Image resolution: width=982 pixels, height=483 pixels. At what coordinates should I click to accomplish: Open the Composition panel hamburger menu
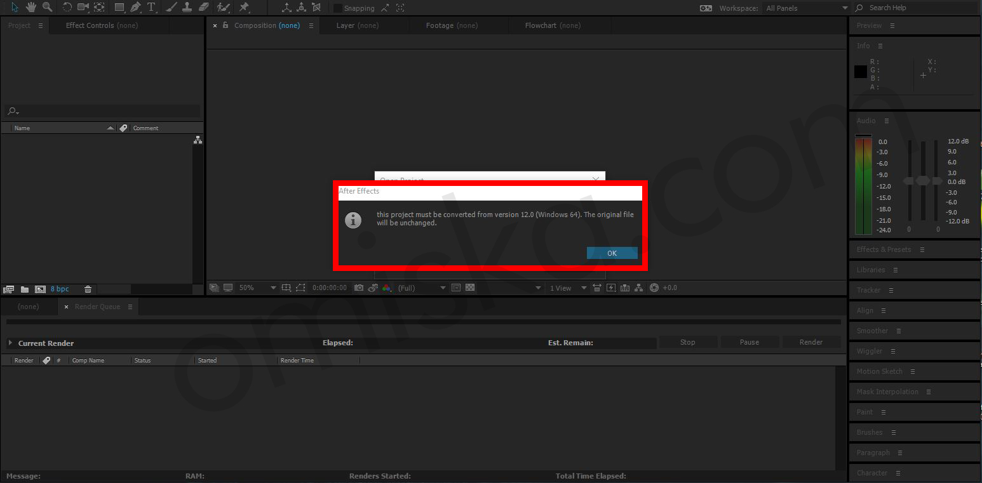[x=311, y=25]
